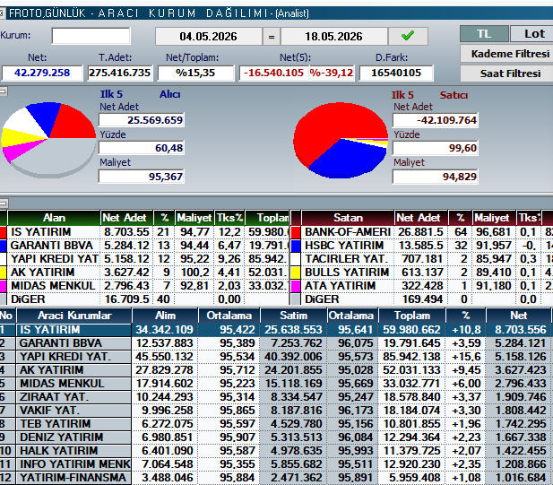This screenshot has width=553, height=485.
Task: Click Net/Toplam value %15,35
Action: (195, 73)
